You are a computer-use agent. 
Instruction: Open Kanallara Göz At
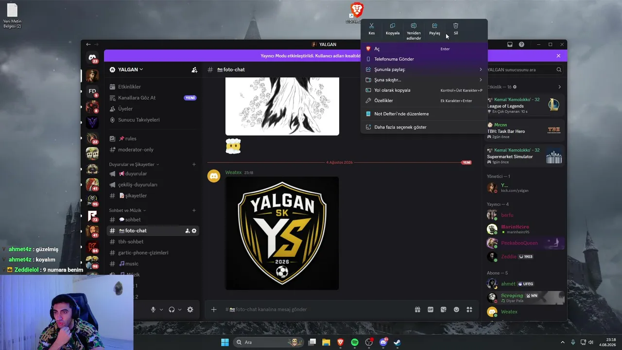tap(153, 98)
